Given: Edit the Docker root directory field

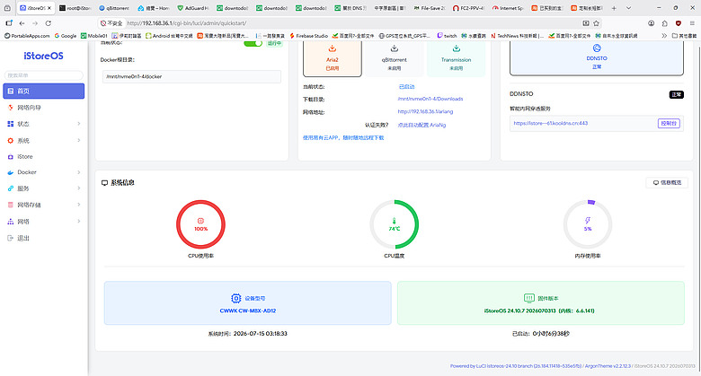Looking at the screenshot, I should pos(191,76).
